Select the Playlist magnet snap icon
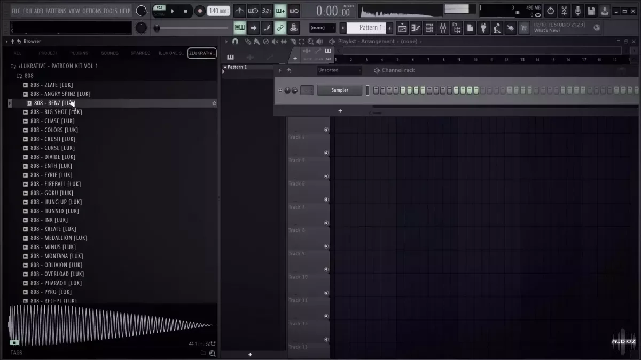641x360 pixels. point(235,41)
